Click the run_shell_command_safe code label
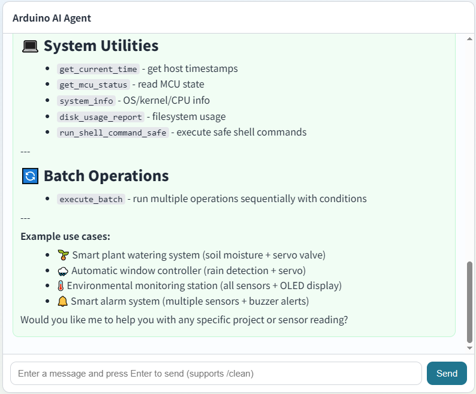The image size is (476, 394). 113,133
